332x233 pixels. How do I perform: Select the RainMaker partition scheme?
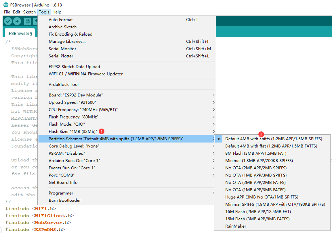pyautogui.click(x=272, y=226)
